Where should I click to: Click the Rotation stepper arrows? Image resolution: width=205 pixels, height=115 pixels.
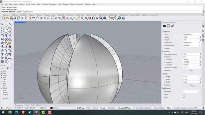tap(200, 57)
